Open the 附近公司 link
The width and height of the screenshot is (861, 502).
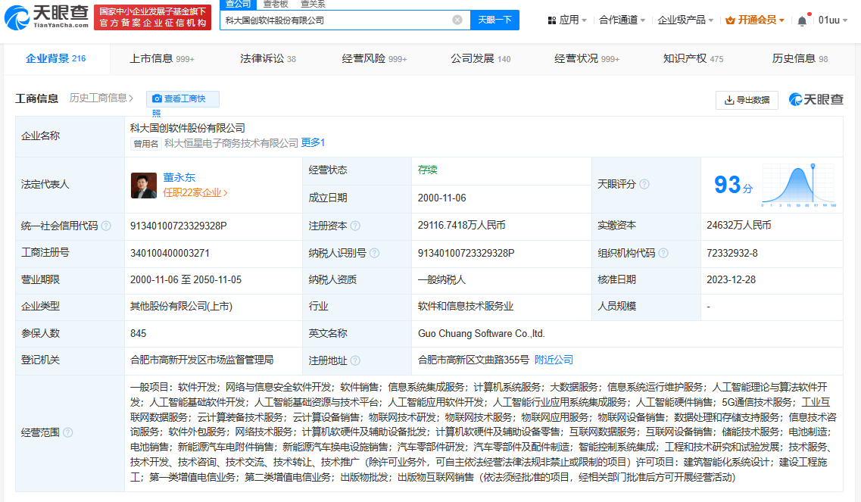tap(554, 360)
